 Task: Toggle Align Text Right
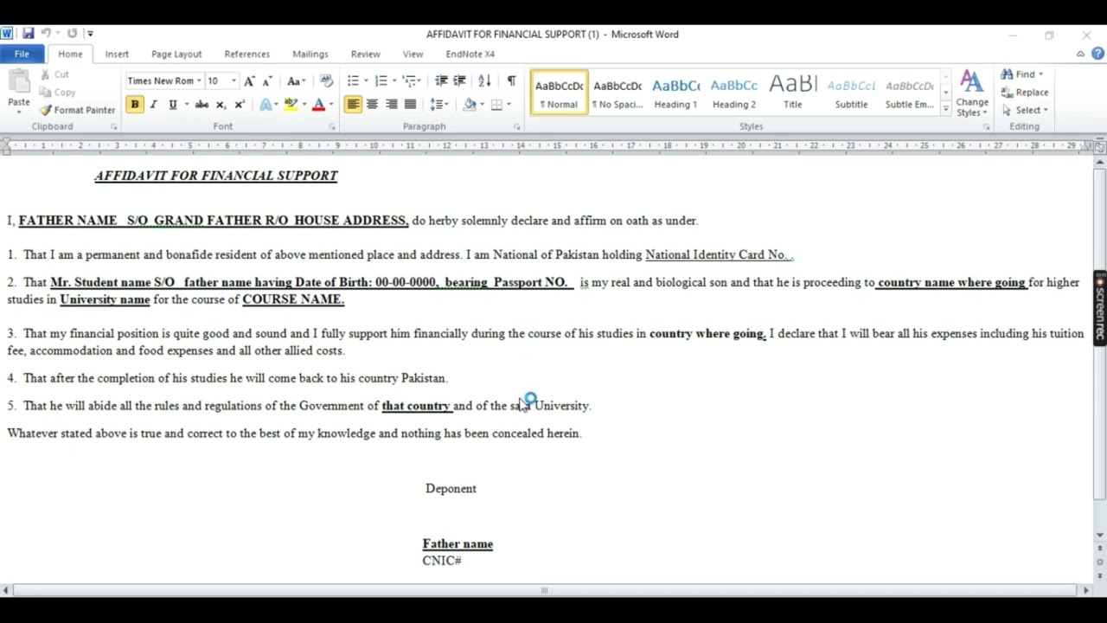click(391, 105)
